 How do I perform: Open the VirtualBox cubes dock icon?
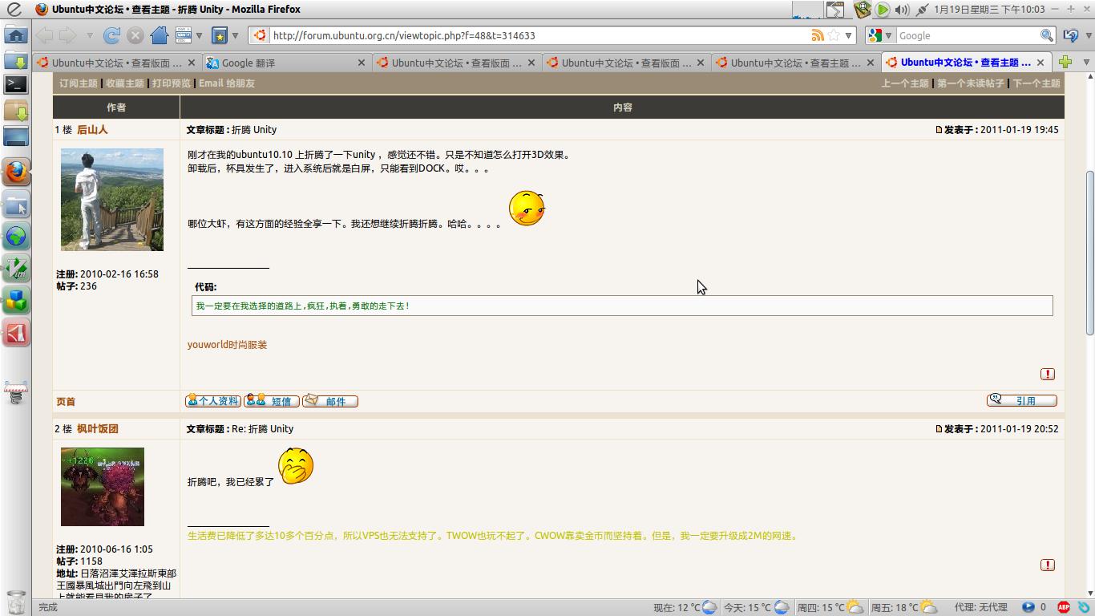point(16,300)
